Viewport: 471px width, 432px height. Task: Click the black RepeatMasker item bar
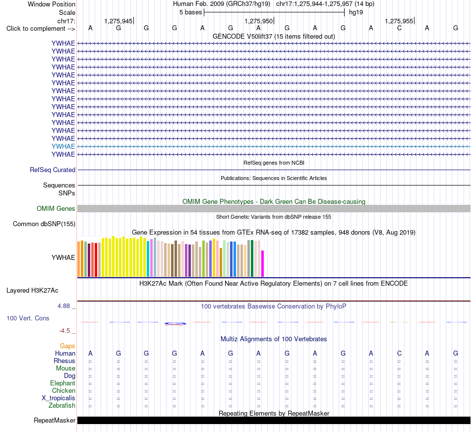tap(274, 420)
